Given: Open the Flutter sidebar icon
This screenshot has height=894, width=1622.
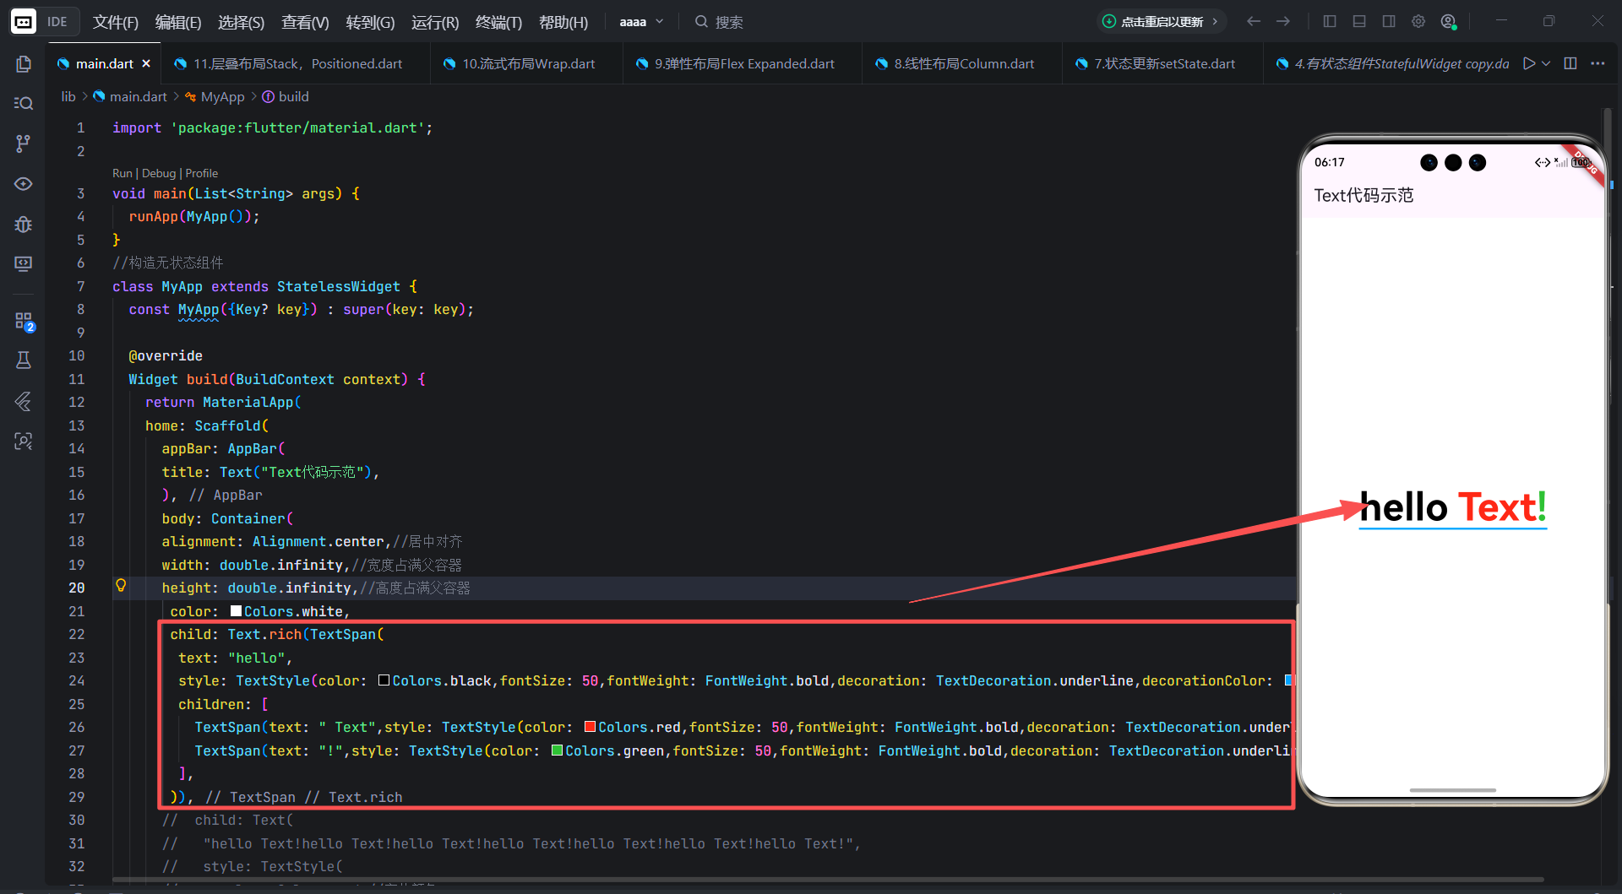Looking at the screenshot, I should (24, 401).
